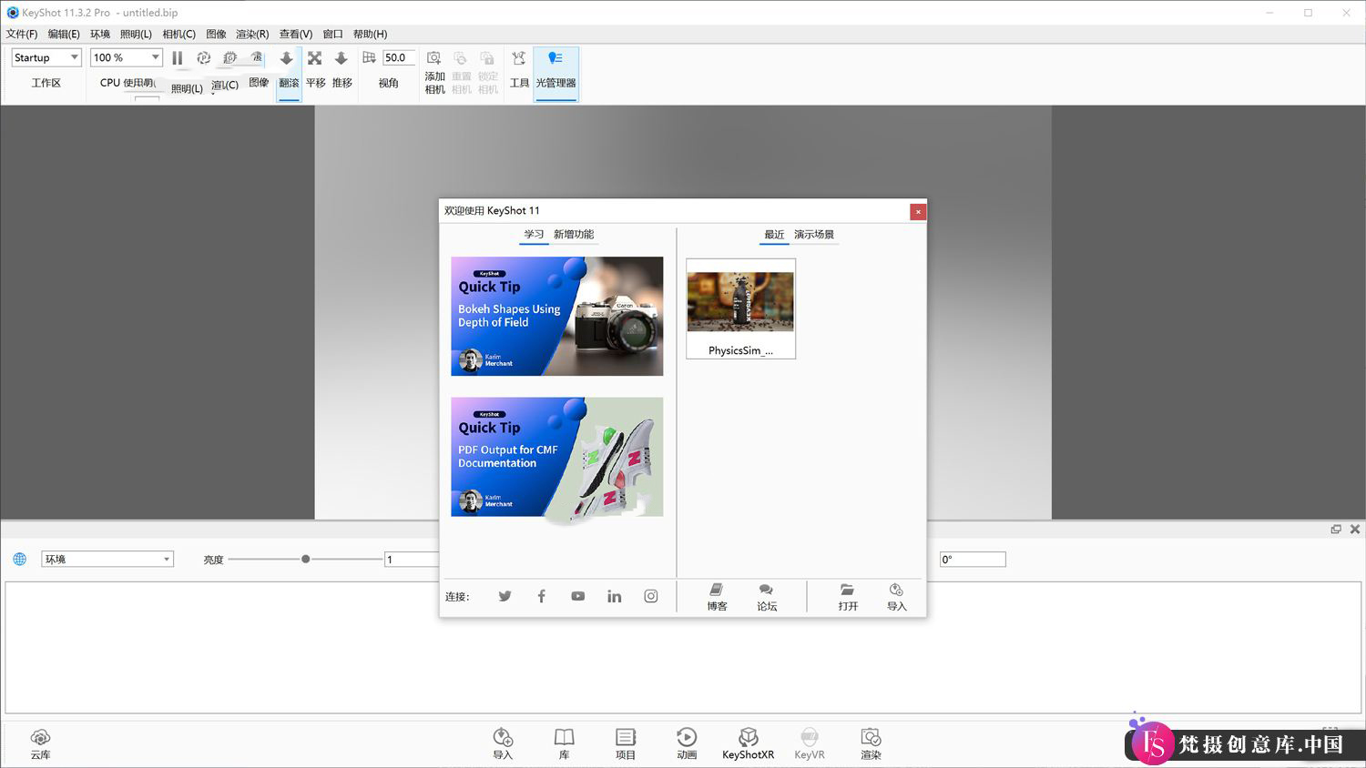Open the YouTube link in the welcome dialog
The width and height of the screenshot is (1366, 768).
[577, 596]
